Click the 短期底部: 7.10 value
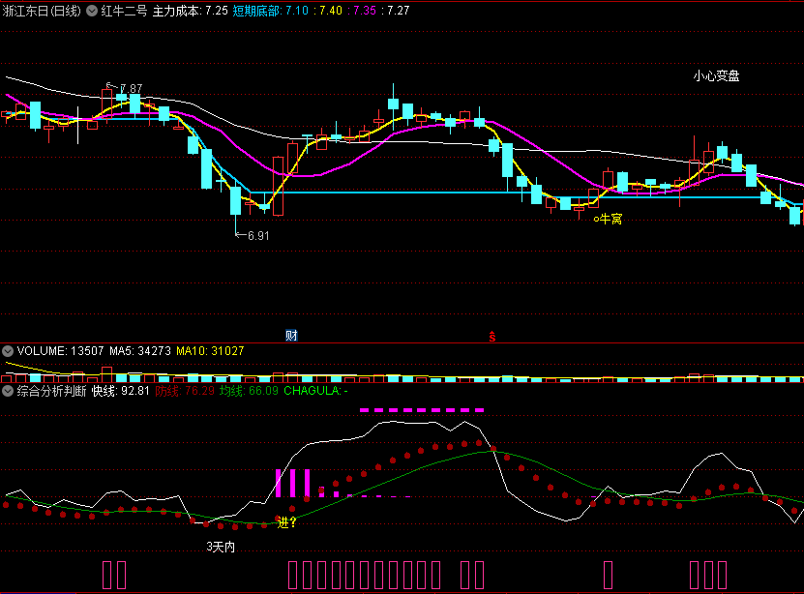 click(x=270, y=11)
